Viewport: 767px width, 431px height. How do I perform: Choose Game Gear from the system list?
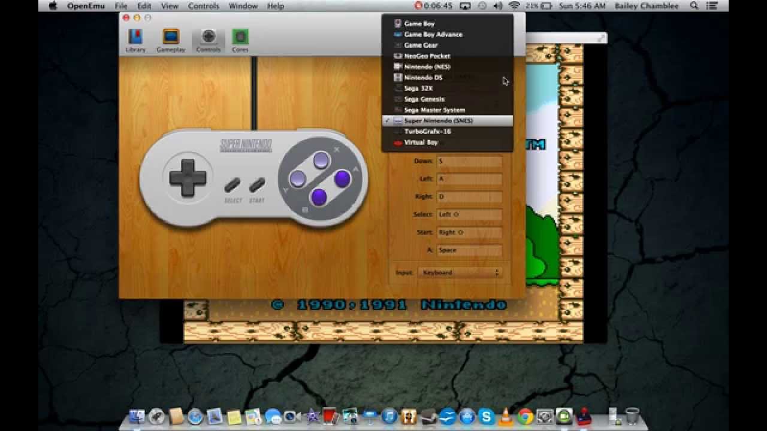(x=448, y=45)
